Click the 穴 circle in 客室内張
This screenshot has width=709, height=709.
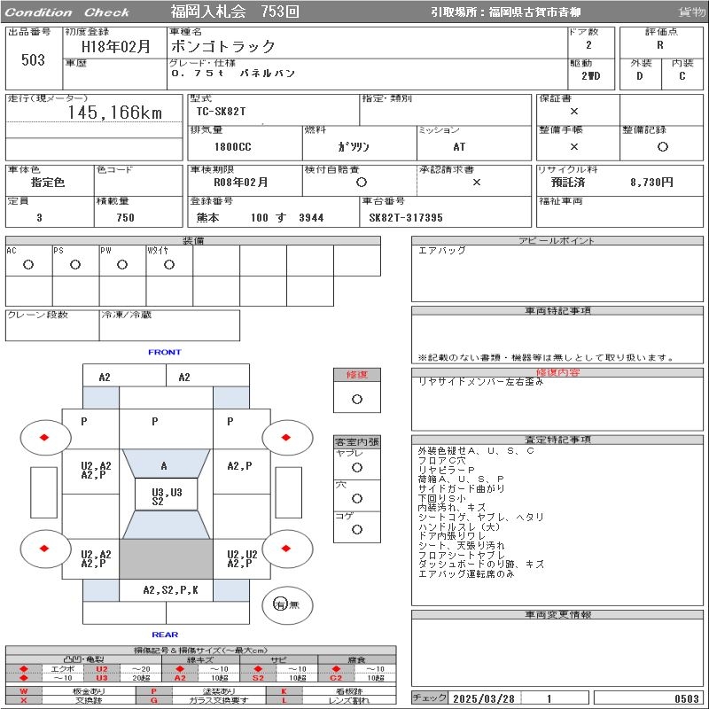click(357, 498)
